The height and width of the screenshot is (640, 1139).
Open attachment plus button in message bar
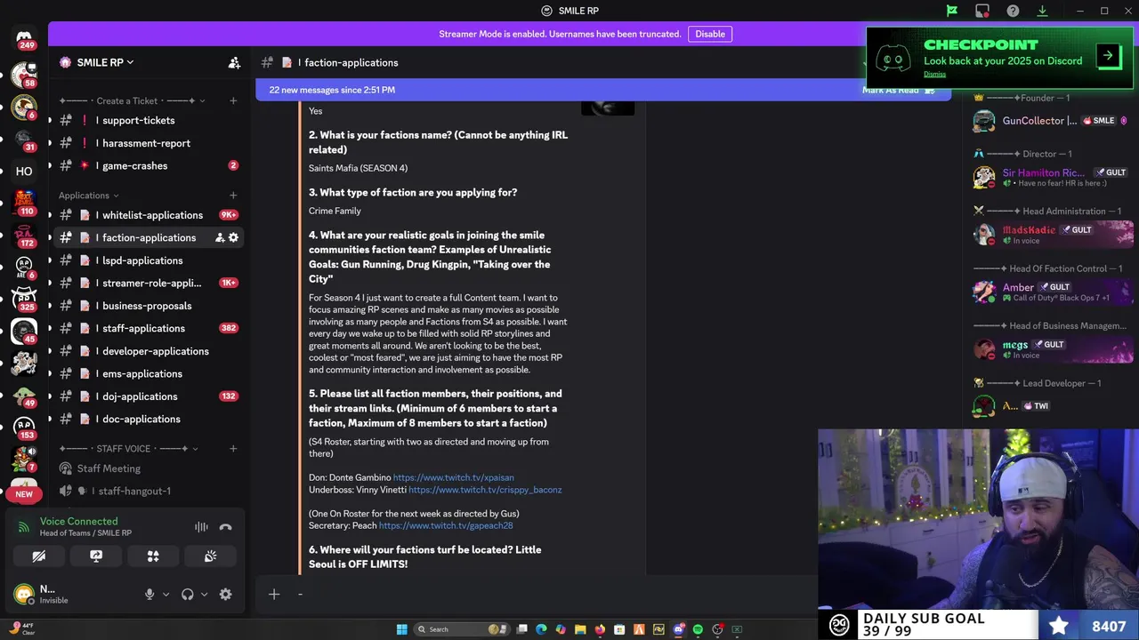274,594
